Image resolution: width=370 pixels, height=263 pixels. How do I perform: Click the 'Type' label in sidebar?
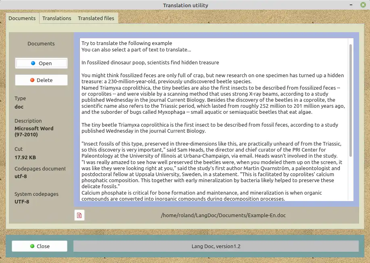coord(20,99)
